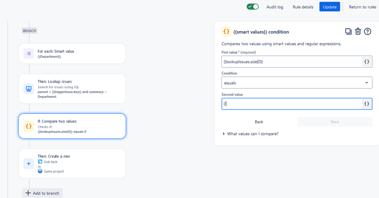379x198 pixels.
Task: Click Add to branch
Action: click(43, 193)
